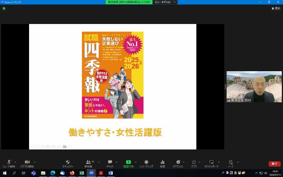Select the speaker video thumbnail 東洋経済_西村
This screenshot has width=283, height=177.
(x=254, y=87)
